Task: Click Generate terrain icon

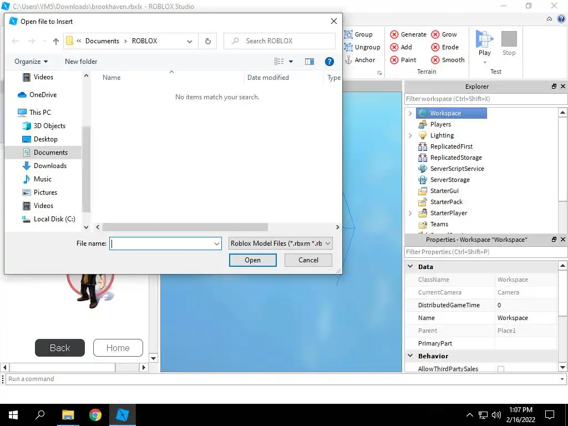Action: click(394, 34)
